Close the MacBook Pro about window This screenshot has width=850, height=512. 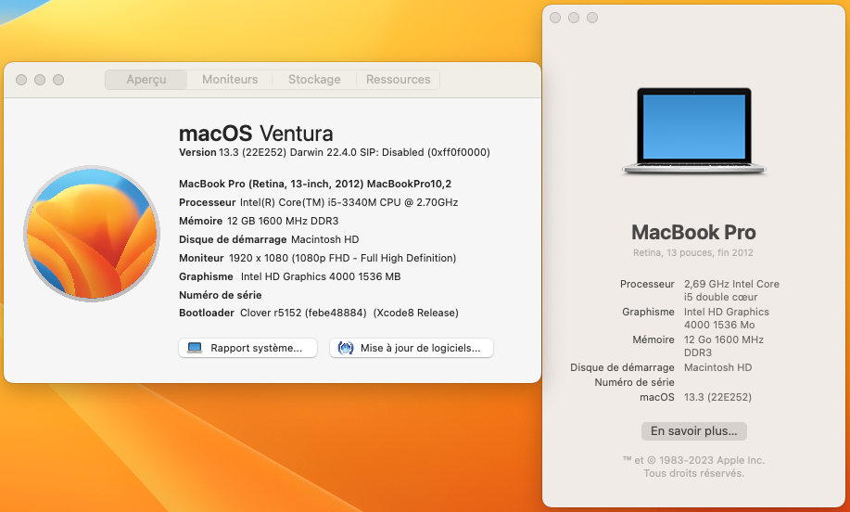(x=555, y=18)
